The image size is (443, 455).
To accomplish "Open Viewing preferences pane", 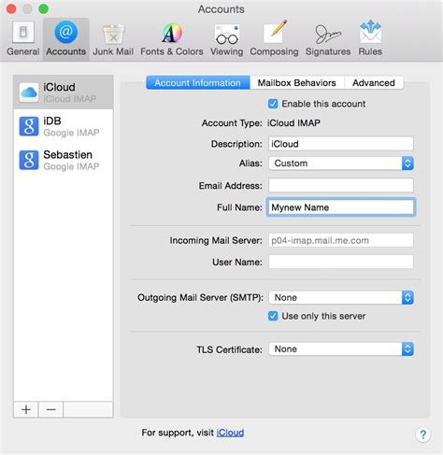I will coord(226,39).
